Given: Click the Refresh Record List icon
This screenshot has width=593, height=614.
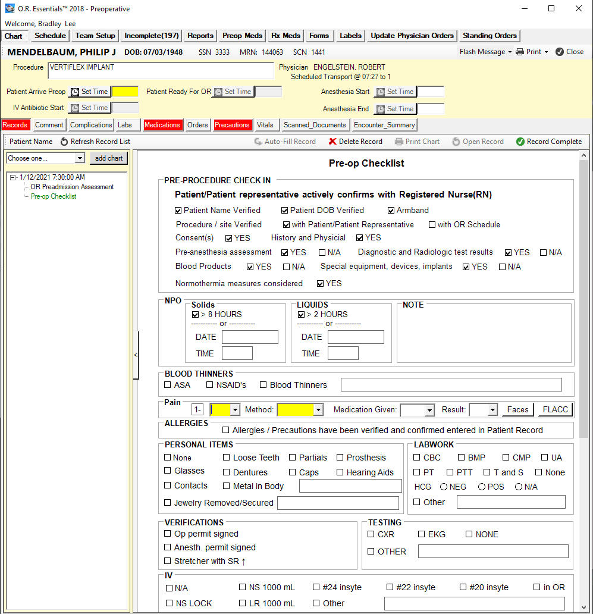Looking at the screenshot, I should [x=64, y=142].
